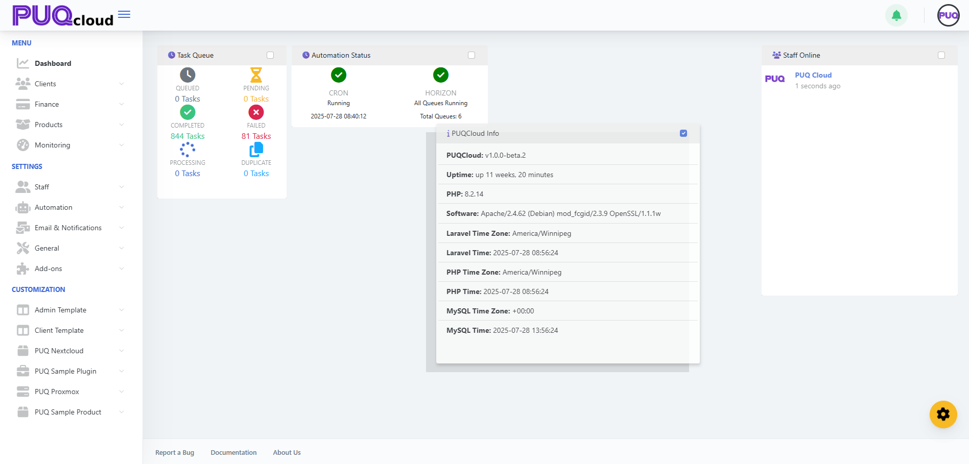The height and width of the screenshot is (464, 969).
Task: Toggle the Automation Status widget checkbox
Action: click(471, 55)
